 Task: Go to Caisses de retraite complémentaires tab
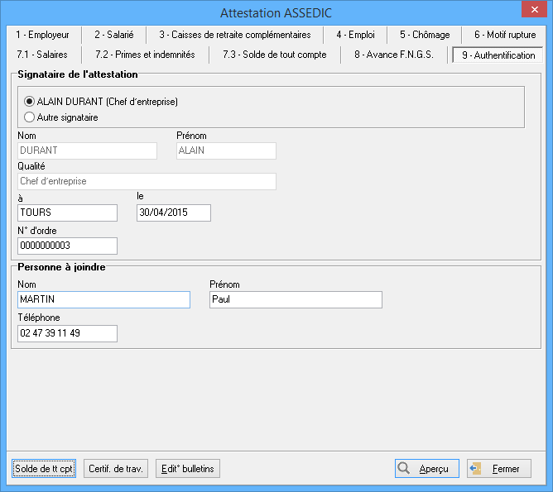[234, 35]
